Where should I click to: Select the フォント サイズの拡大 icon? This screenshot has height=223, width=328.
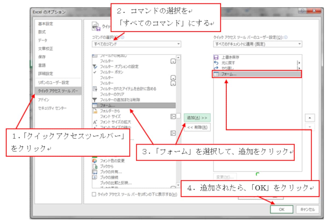[x=95, y=122]
